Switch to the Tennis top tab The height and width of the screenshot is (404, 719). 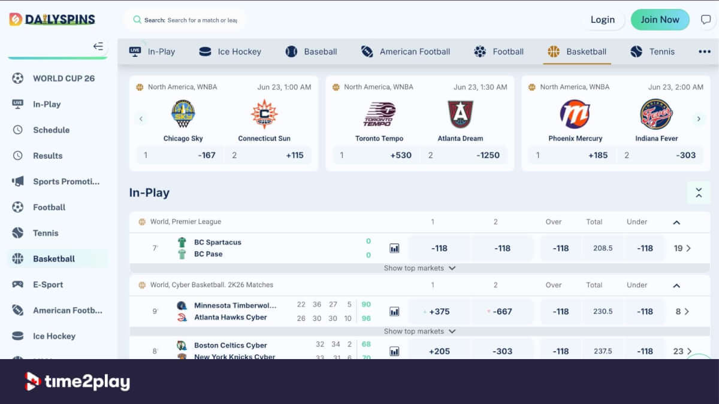tap(652, 51)
